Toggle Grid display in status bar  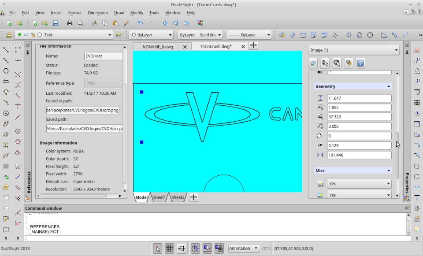point(169,249)
